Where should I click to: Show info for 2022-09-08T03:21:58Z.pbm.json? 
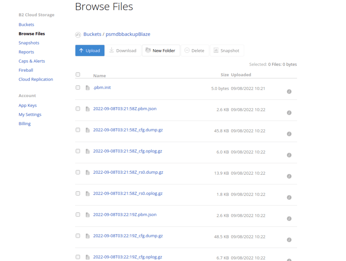tap(289, 113)
